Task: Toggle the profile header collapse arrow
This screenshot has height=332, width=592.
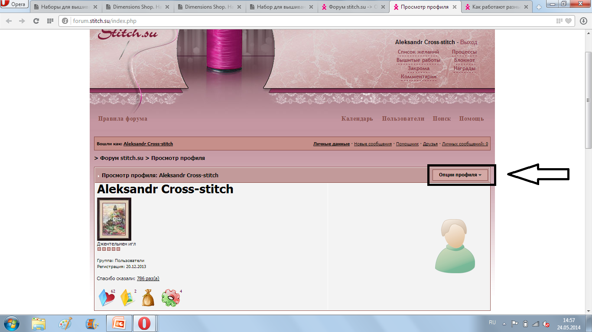Action: coord(99,176)
